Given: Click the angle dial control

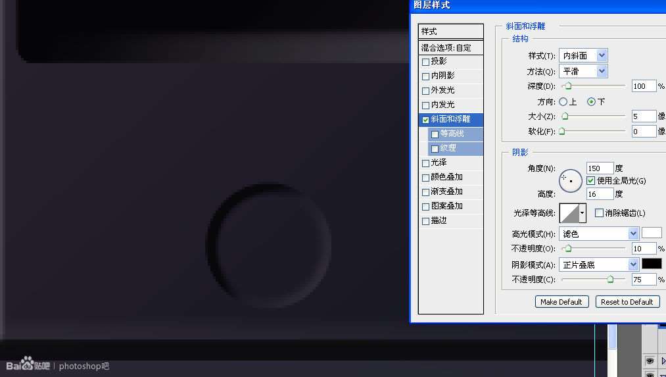Looking at the screenshot, I should coord(571,181).
